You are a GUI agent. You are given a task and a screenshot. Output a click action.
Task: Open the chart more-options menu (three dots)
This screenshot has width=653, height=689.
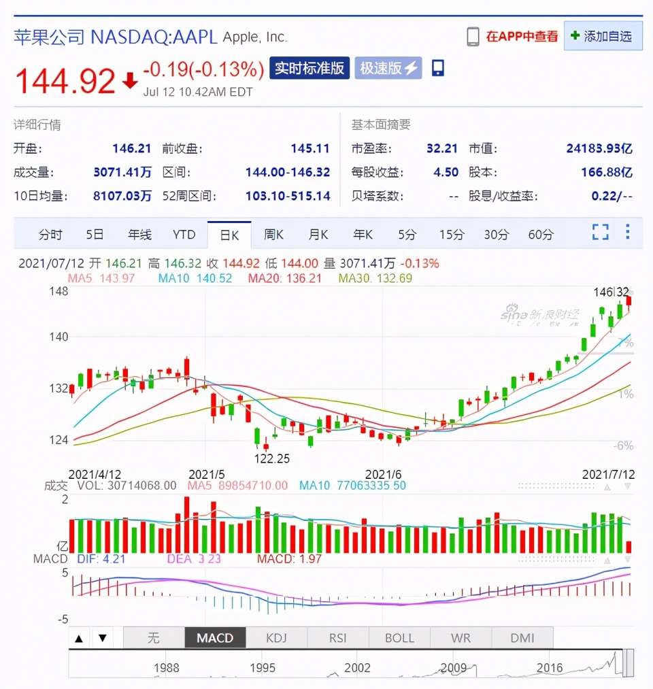(x=628, y=231)
